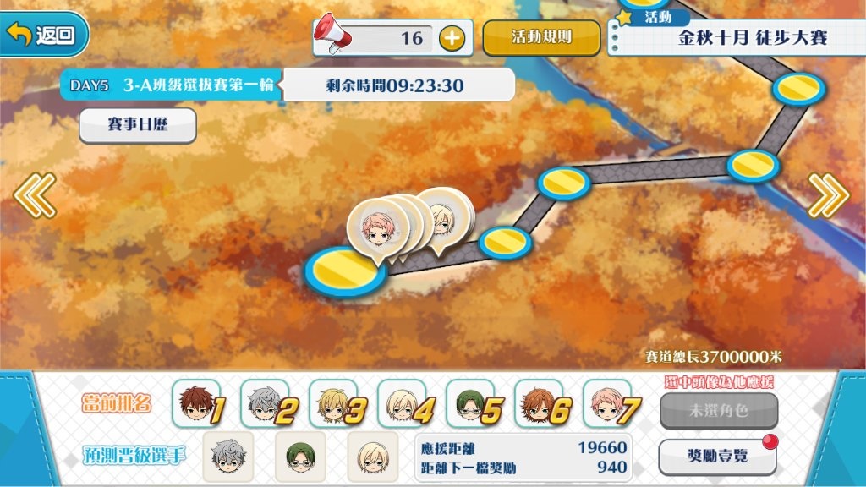This screenshot has height=487, width=866.
Task: Select rank 5 green-haired glasses avatar
Action: coord(472,403)
